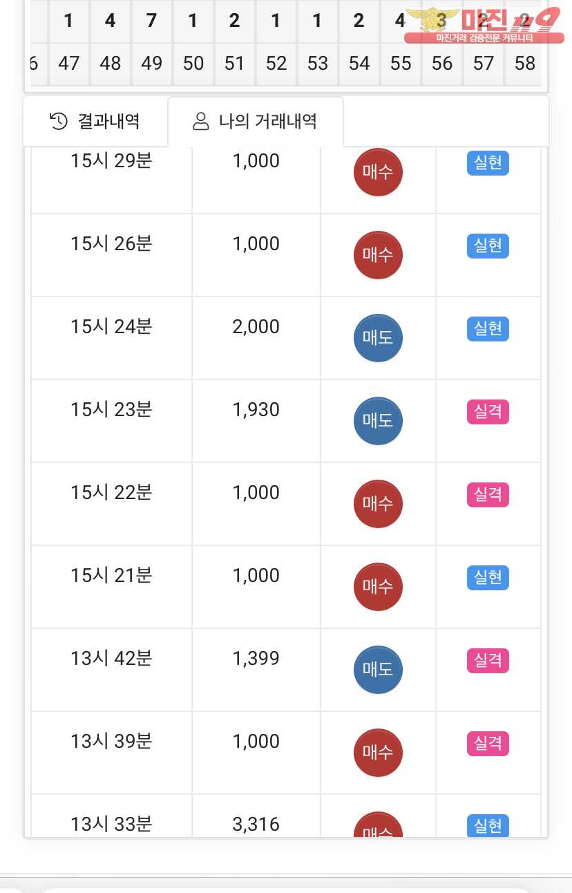Click 실현 badge on 15시 24분 row
The height and width of the screenshot is (893, 572).
488,329
